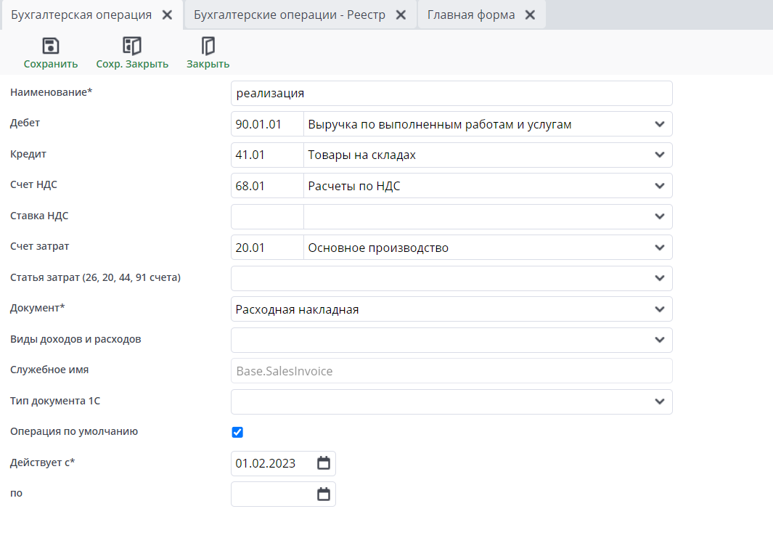Click into the Наименование text field
Viewport: 773px width, 538px height.
click(450, 94)
